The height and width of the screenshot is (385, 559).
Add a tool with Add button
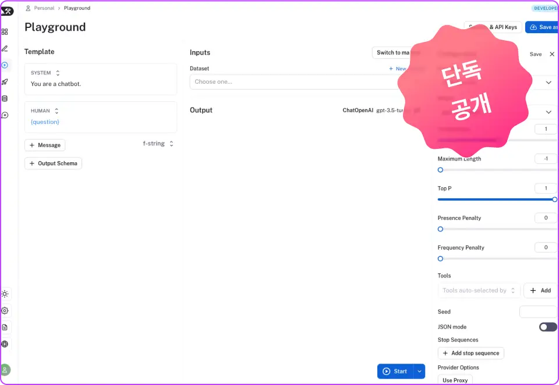tap(540, 290)
